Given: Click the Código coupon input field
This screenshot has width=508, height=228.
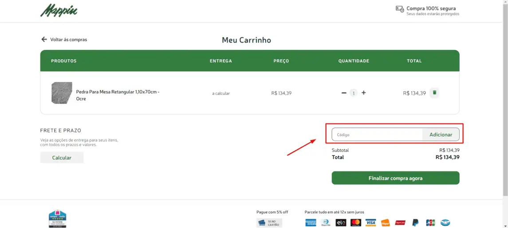Looking at the screenshot, I should click(377, 135).
